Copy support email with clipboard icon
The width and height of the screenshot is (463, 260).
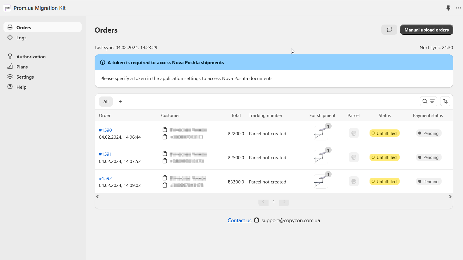point(256,220)
